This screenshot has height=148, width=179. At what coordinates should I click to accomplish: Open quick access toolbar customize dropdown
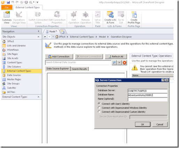pyautogui.click(x=37, y=2)
